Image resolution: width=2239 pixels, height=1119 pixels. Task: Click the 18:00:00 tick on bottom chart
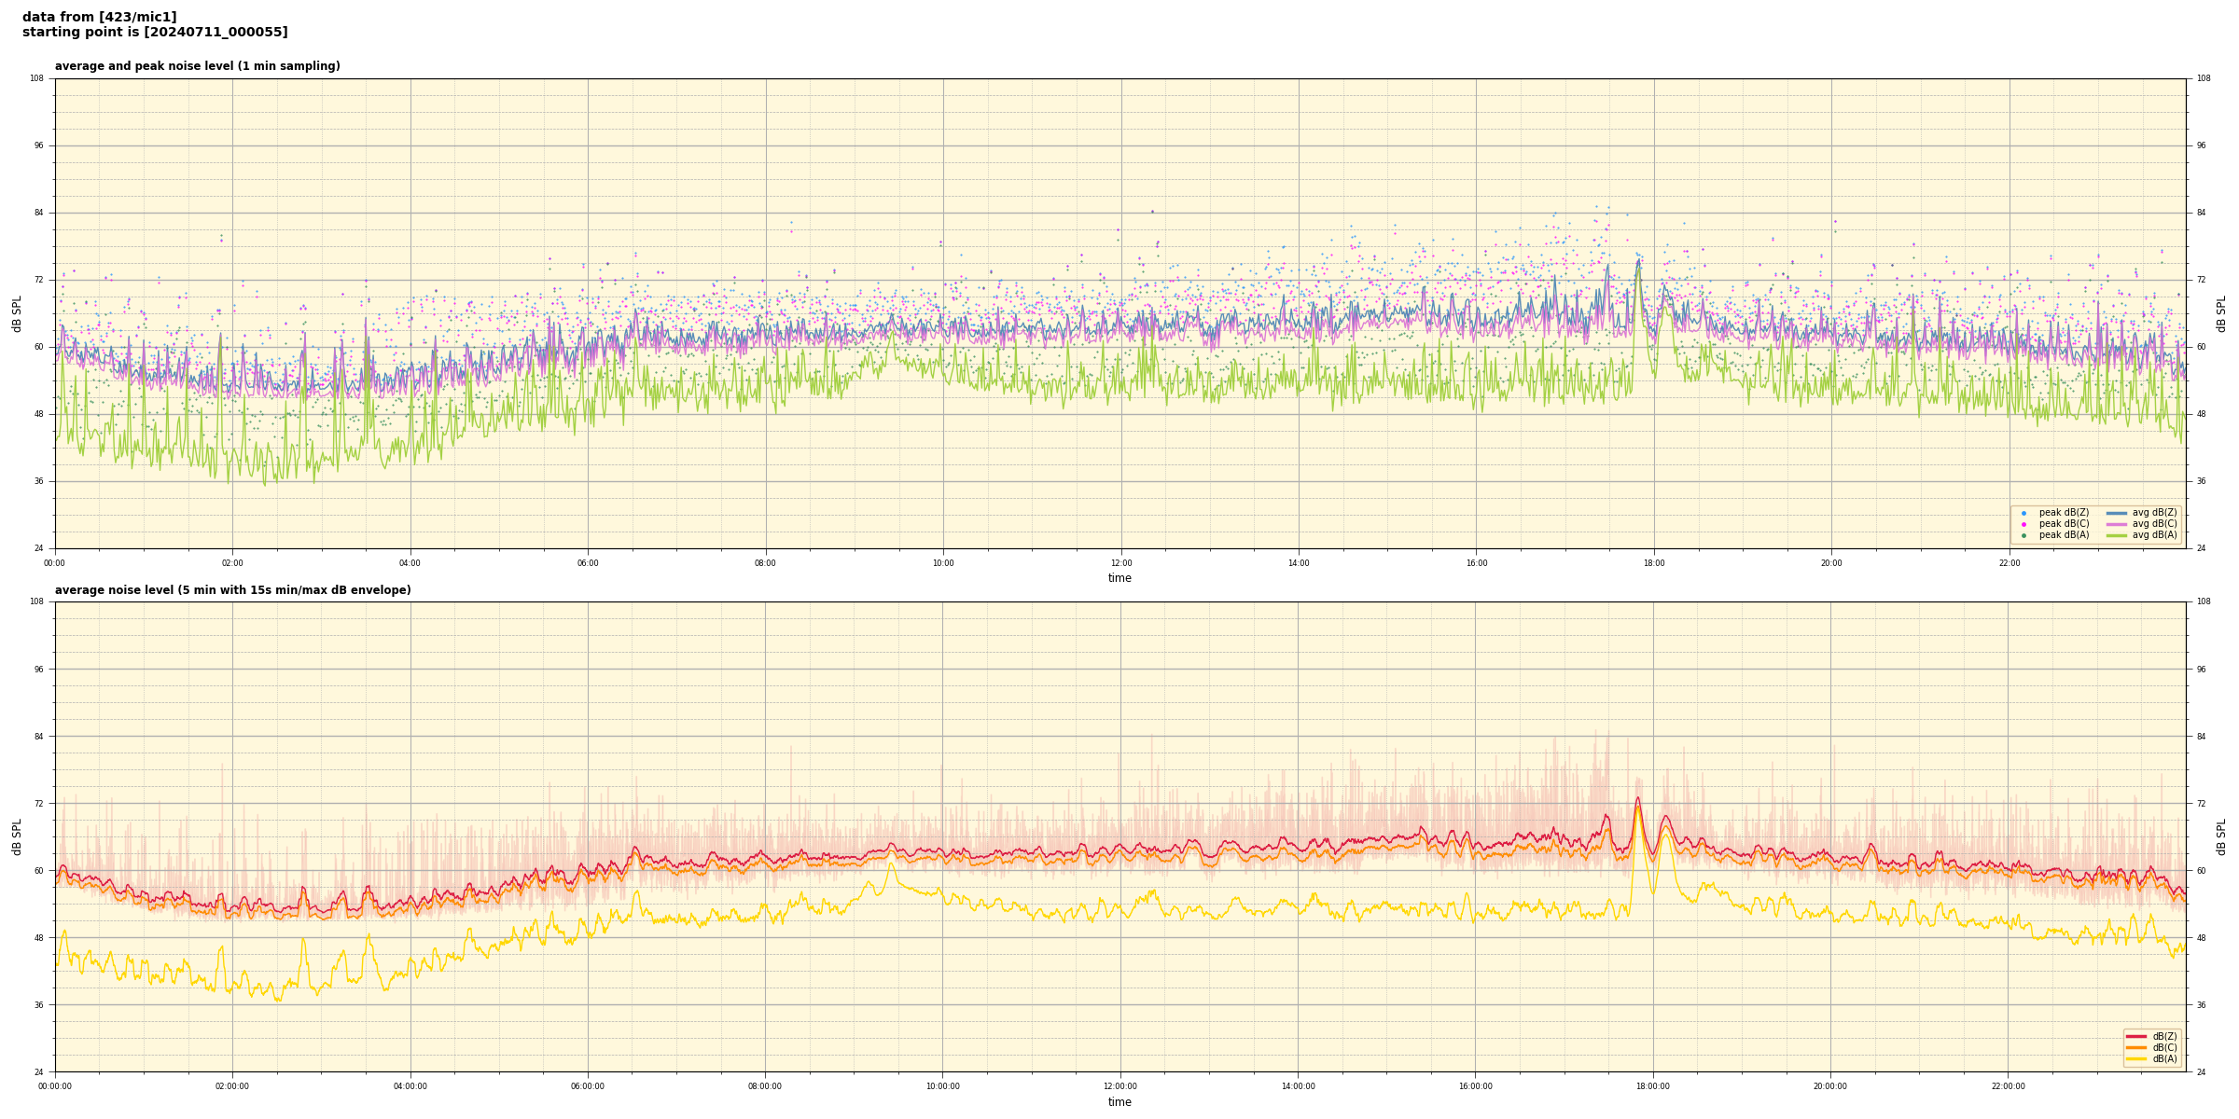click(1653, 1086)
